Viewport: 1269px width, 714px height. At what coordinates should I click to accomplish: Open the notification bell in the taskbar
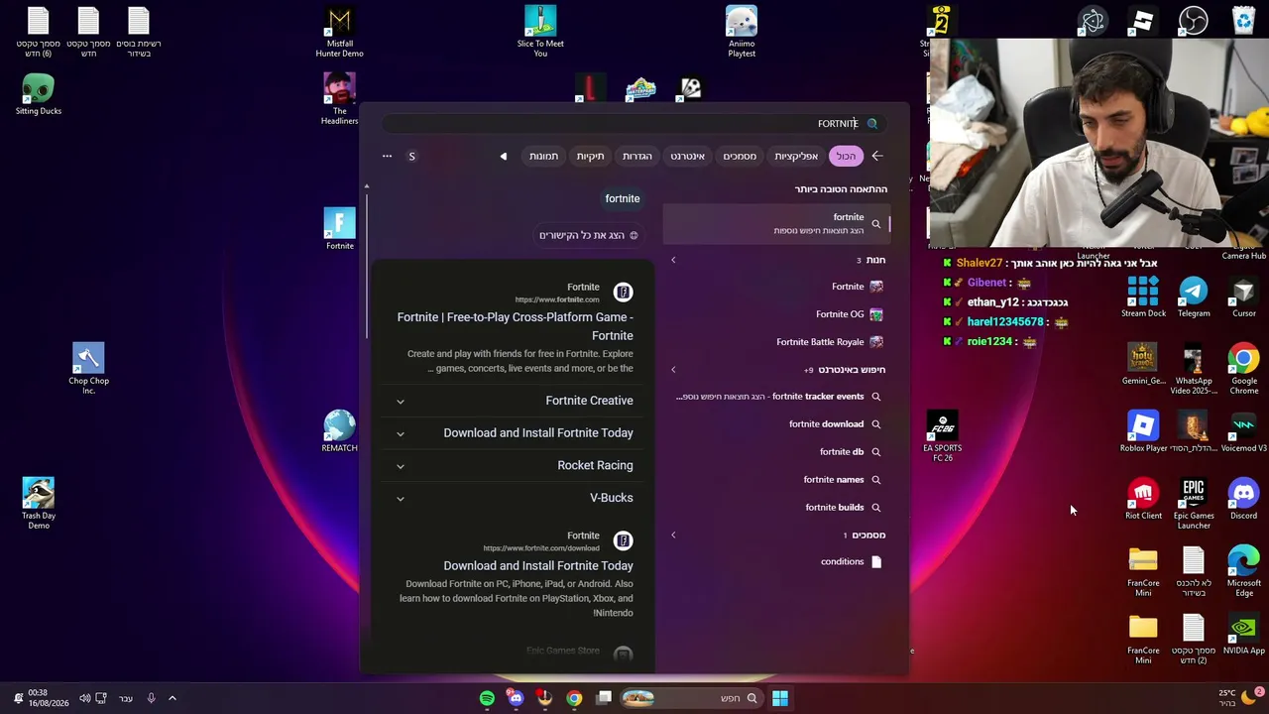tap(18, 698)
